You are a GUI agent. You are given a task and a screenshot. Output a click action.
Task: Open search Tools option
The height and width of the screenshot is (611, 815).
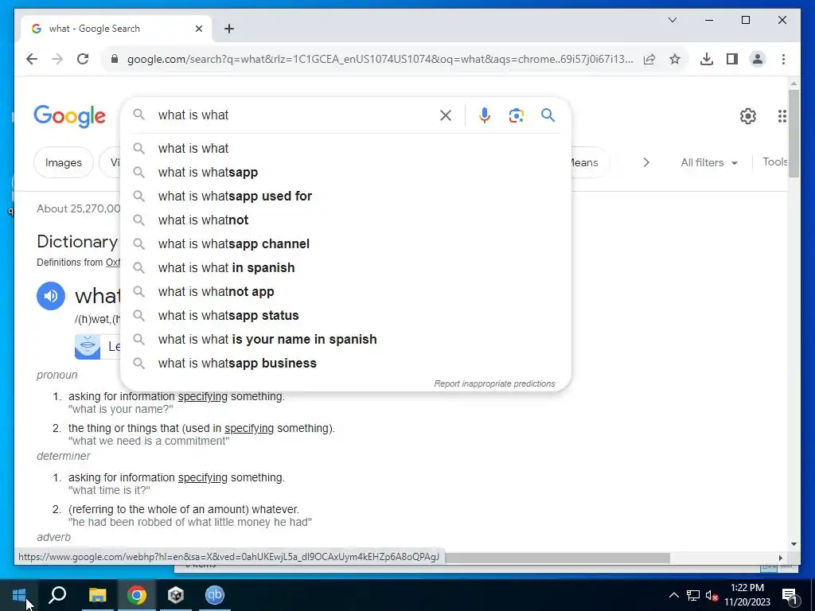(774, 162)
